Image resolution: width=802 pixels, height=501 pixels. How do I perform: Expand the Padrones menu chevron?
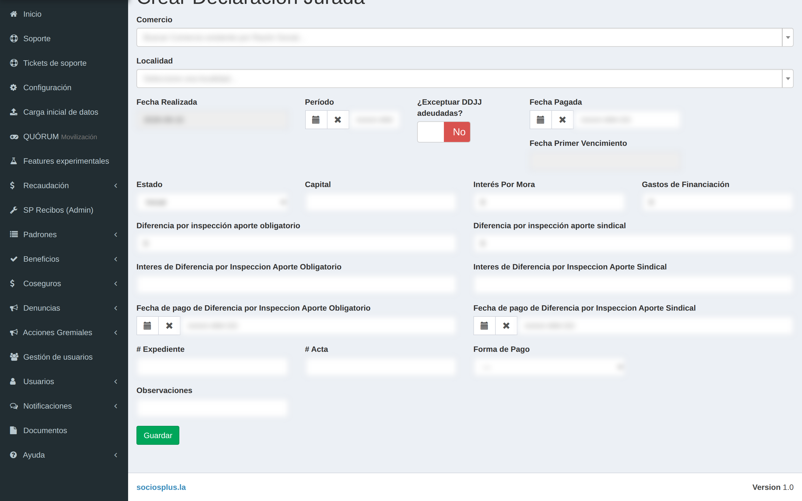point(116,235)
